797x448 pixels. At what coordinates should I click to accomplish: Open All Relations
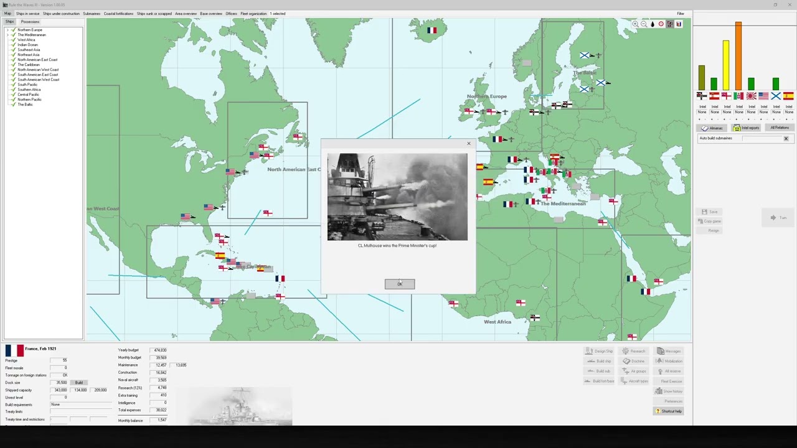780,128
